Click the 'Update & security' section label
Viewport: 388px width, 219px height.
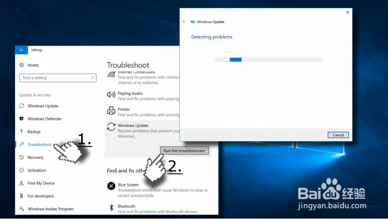[x=35, y=95]
